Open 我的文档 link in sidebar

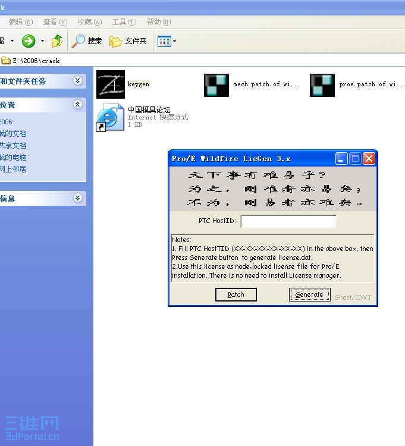[x=13, y=134]
